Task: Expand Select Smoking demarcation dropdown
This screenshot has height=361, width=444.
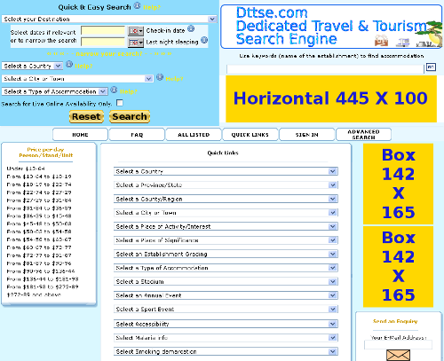Action: pyautogui.click(x=226, y=351)
